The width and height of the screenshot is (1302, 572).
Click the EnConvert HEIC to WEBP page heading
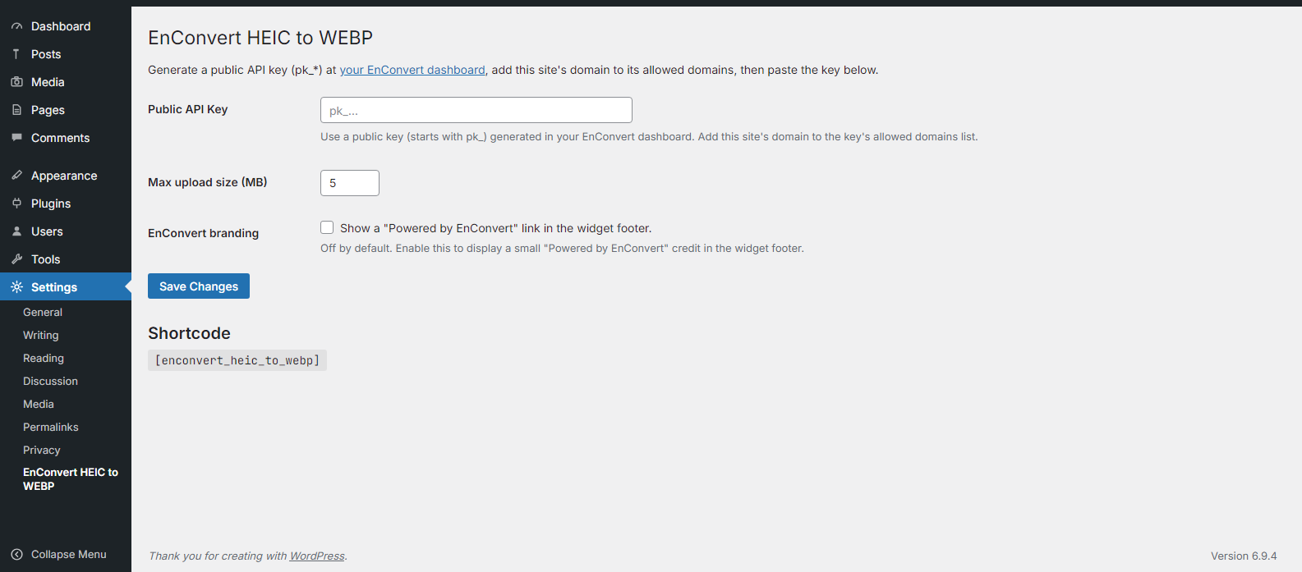260,38
